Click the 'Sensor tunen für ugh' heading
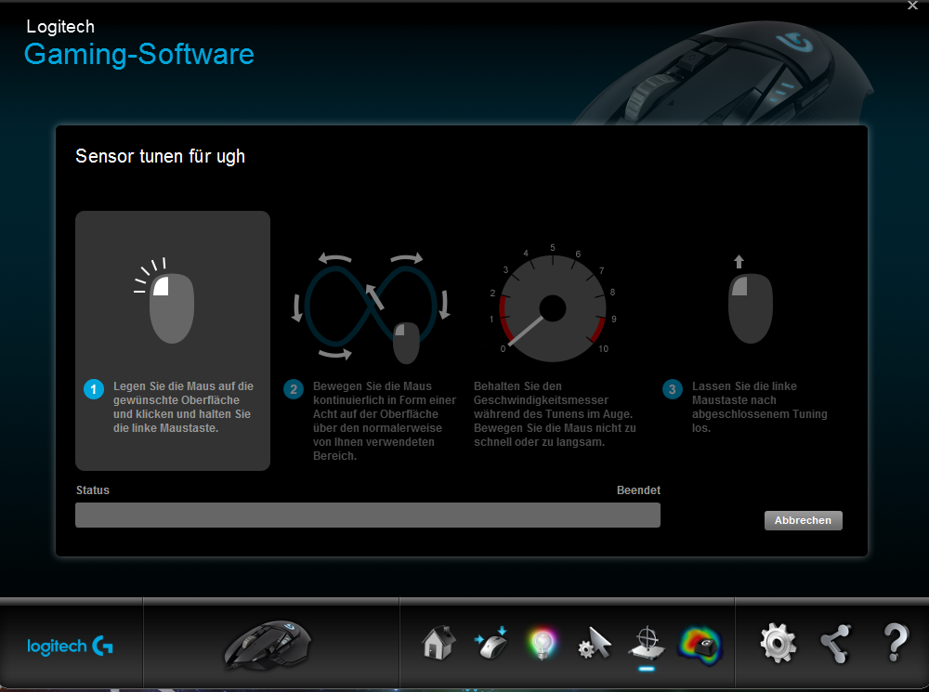Image resolution: width=929 pixels, height=692 pixels. point(160,156)
